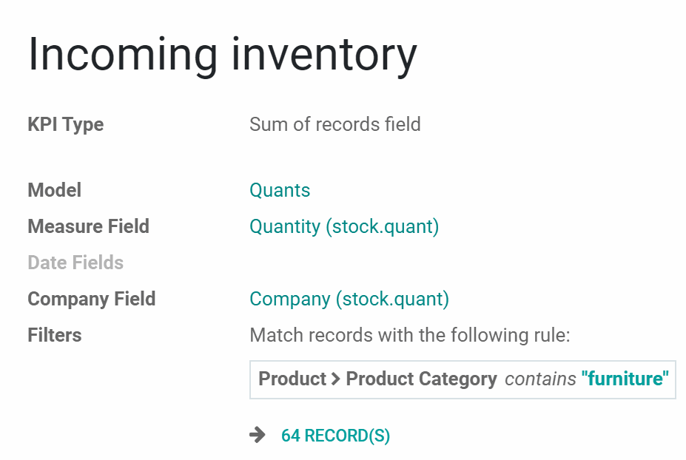
Task: Click the 'KPI Type' label
Action: (x=66, y=125)
